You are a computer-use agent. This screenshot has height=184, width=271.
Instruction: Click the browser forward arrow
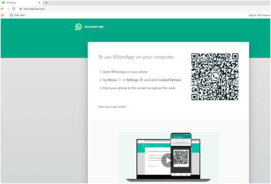(x=8, y=9)
